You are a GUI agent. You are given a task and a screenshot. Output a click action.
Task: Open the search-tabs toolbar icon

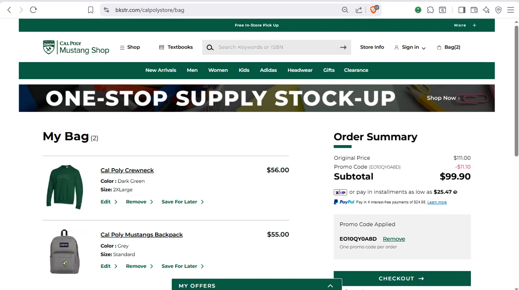[x=443, y=10]
